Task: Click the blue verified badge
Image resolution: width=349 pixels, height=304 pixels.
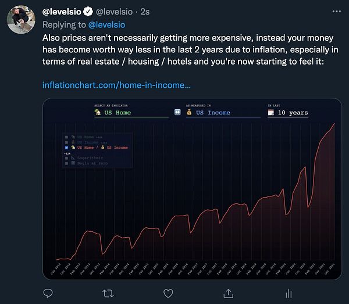Action: point(88,12)
